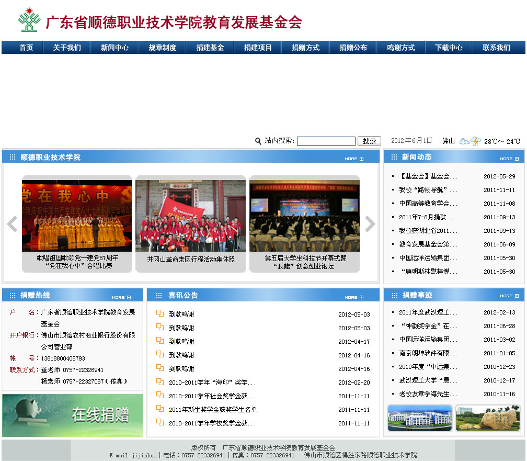Viewport: 527px width, 461px height.
Task: Open the 首页 navigation menu item
Action: (26, 48)
